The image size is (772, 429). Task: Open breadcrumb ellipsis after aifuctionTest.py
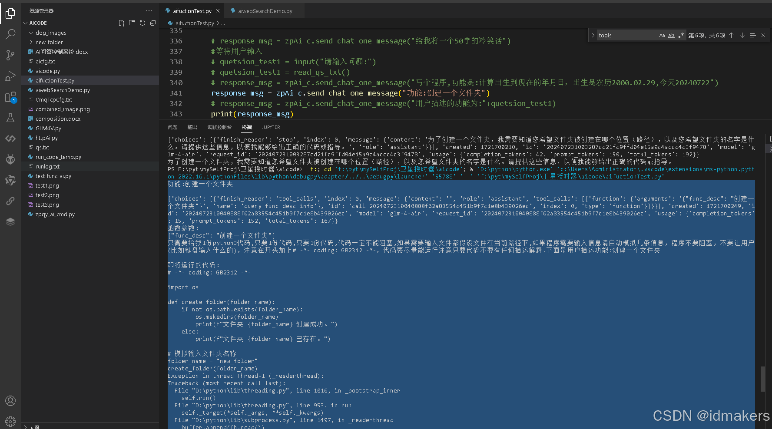coord(223,23)
